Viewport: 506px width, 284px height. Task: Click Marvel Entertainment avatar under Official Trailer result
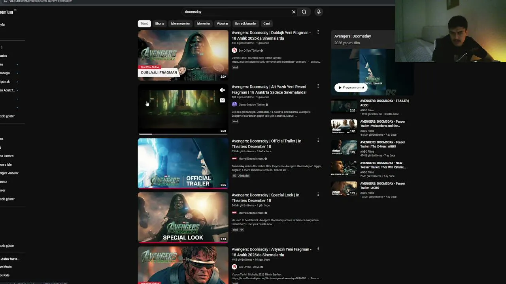click(x=234, y=159)
